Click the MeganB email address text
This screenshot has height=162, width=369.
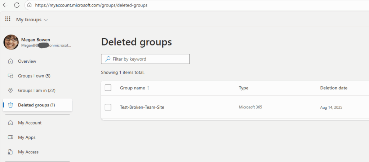coord(46,45)
